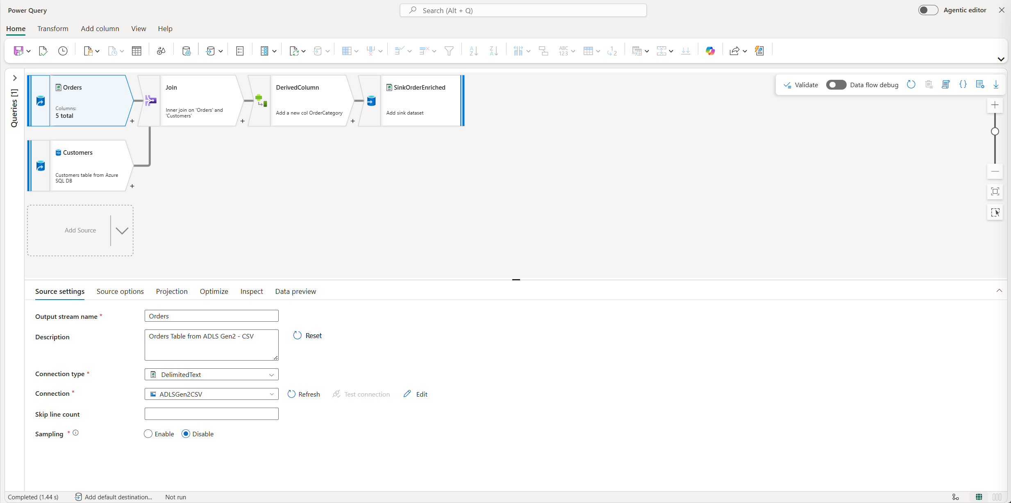
Task: Open the ADLSGen2CSV Connection dropdown
Action: (x=211, y=394)
